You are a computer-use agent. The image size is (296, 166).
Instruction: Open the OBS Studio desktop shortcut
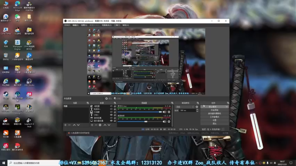pyautogui.click(x=29, y=82)
